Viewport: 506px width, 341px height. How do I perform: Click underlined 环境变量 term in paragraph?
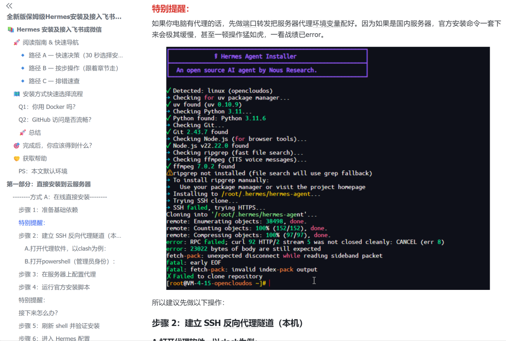point(327,23)
